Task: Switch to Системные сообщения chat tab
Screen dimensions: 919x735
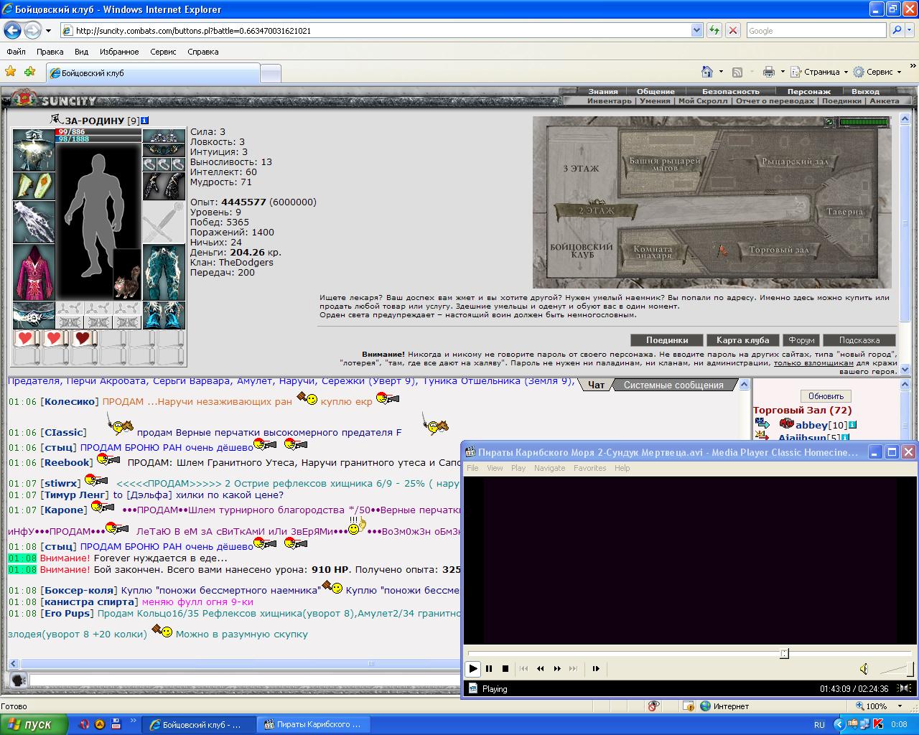Action: (x=673, y=385)
